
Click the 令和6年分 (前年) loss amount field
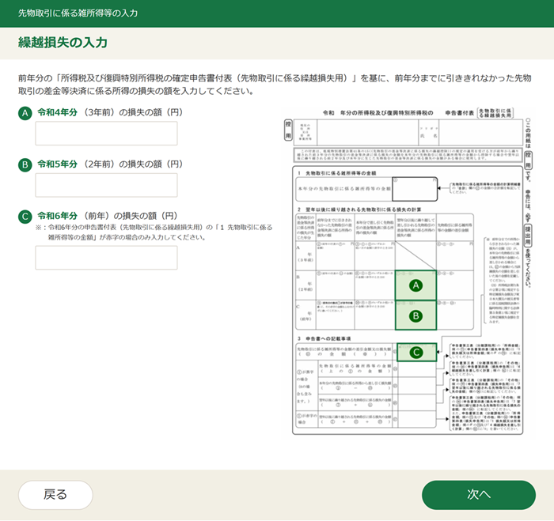106,258
